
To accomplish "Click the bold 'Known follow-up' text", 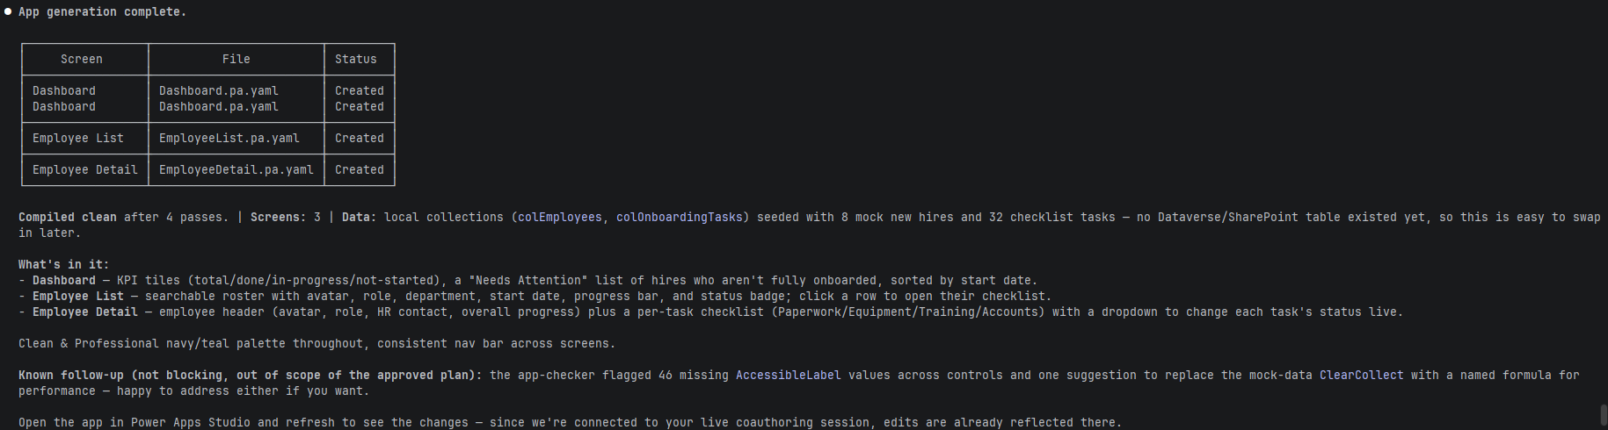I will pos(71,375).
